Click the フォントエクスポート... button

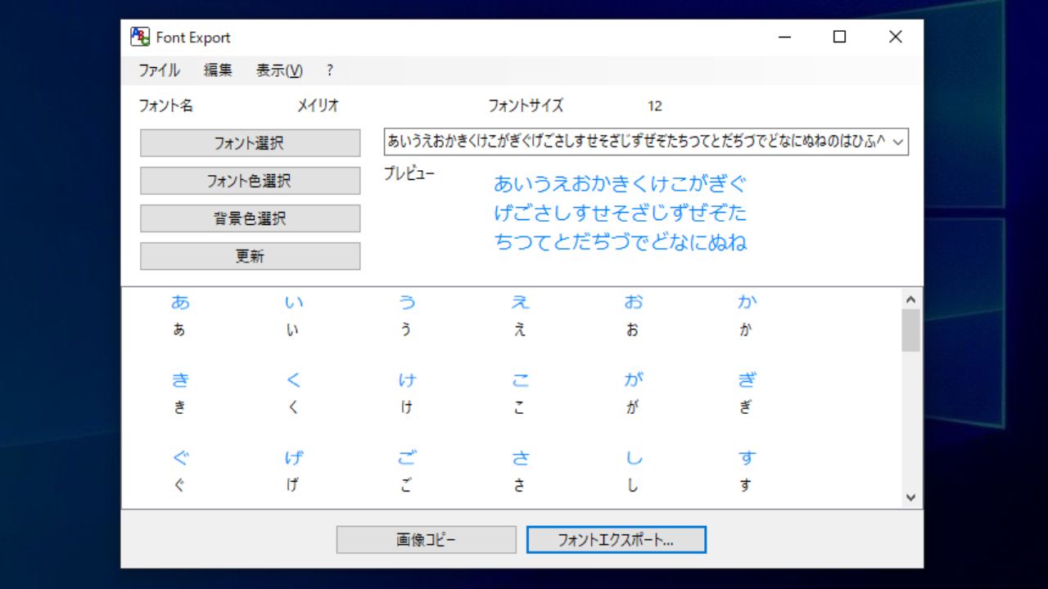[x=616, y=540]
